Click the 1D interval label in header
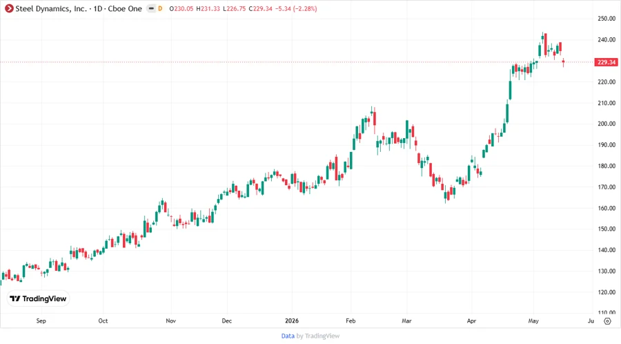Image resolution: width=621 pixels, height=344 pixels. tap(98, 9)
